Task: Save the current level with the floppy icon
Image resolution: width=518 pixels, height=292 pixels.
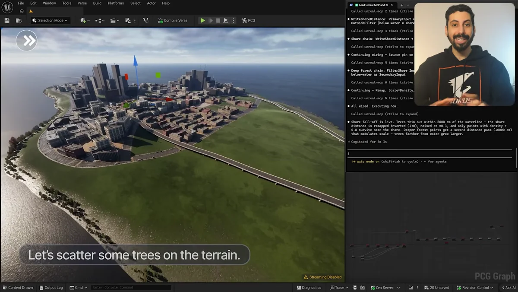Action: (7, 20)
